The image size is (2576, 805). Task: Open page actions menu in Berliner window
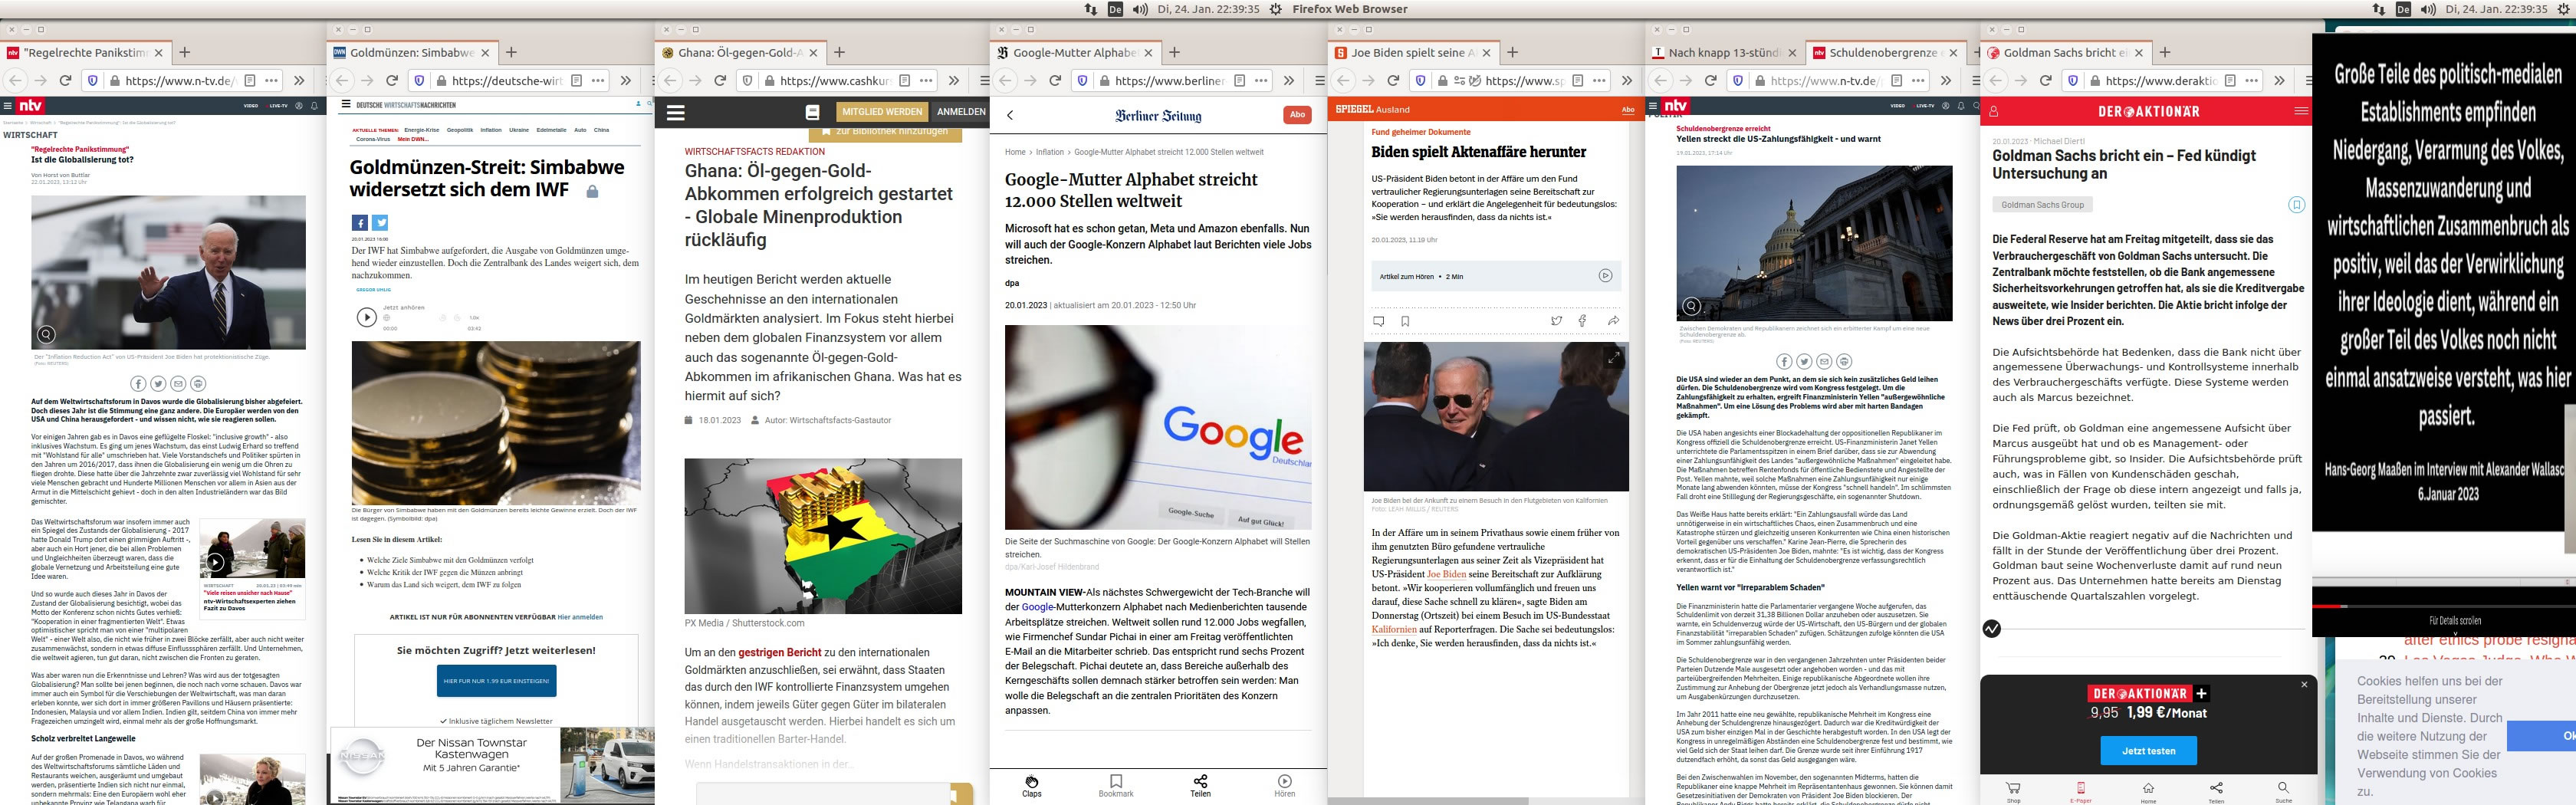point(1261,81)
